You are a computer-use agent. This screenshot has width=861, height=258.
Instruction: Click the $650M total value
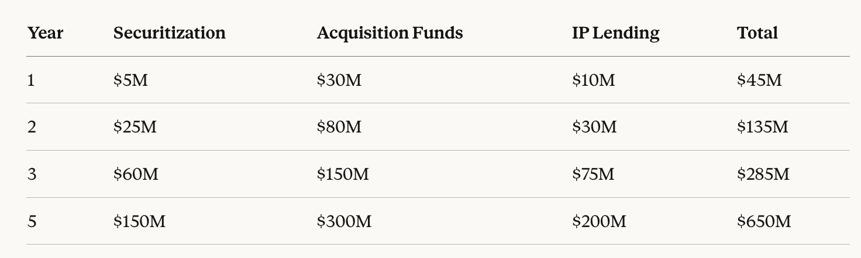(x=764, y=221)
